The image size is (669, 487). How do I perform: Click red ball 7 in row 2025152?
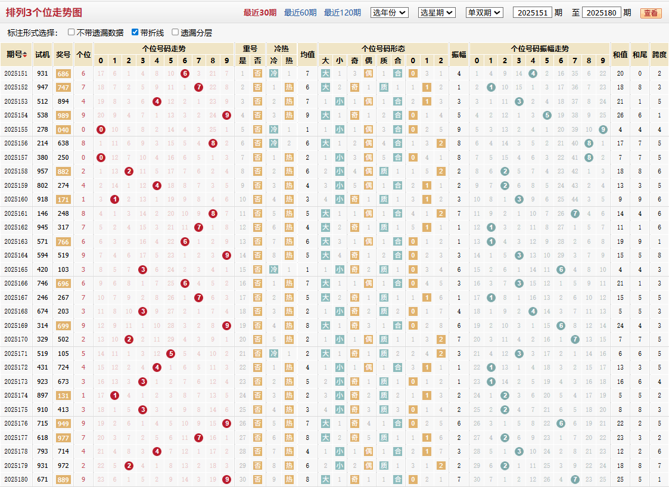click(198, 87)
